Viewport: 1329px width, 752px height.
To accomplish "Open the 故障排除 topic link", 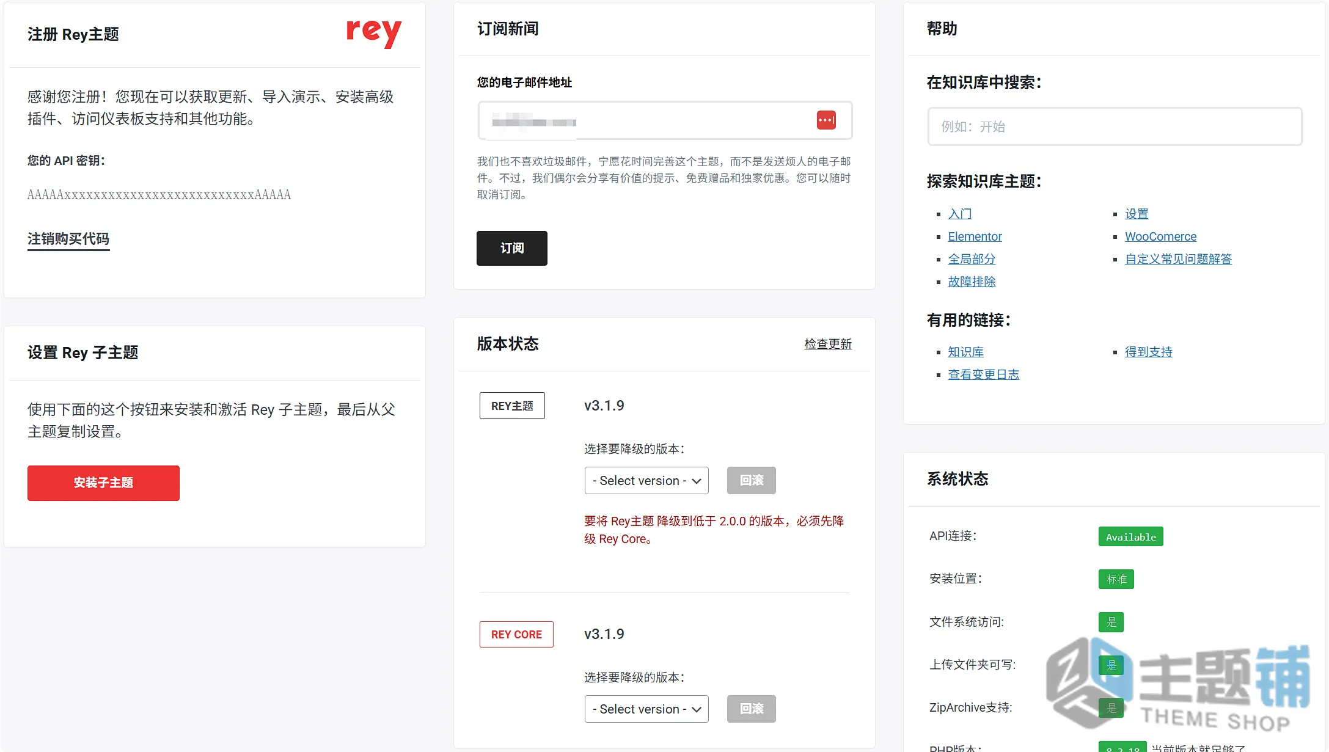I will pyautogui.click(x=972, y=282).
